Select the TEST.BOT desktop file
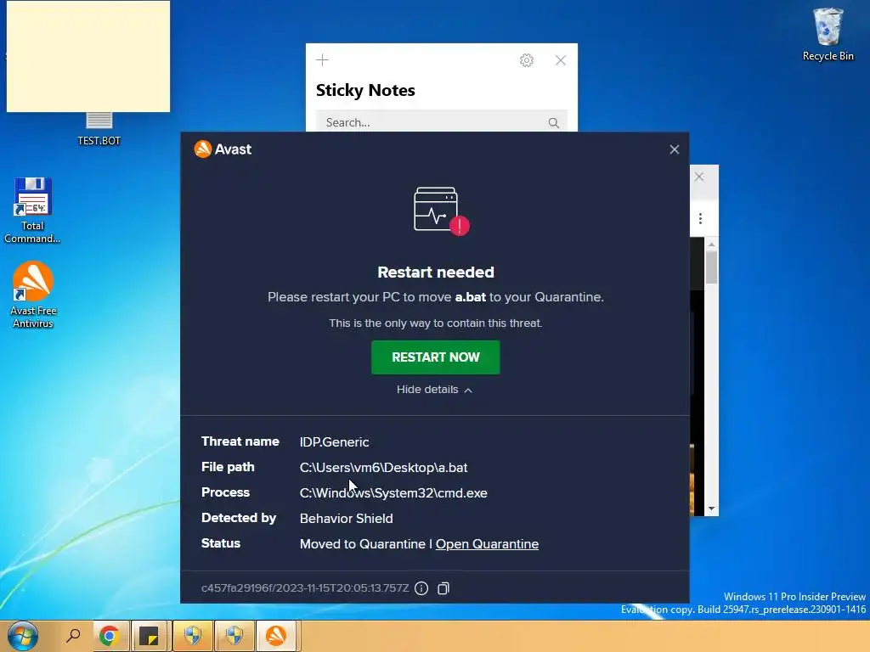Screen dimensions: 870x652 click(99, 130)
